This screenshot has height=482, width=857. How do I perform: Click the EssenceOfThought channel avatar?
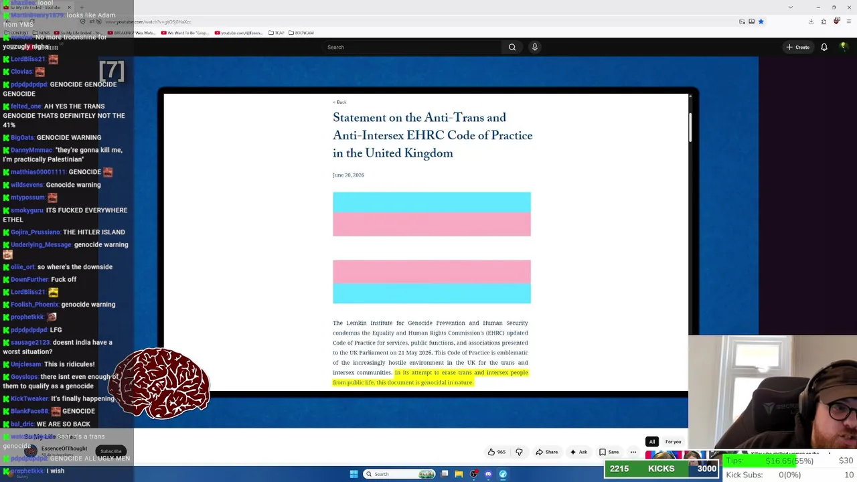(31, 451)
